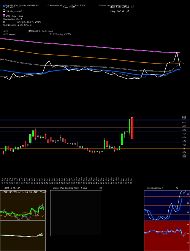Select the '50 Day - 4.67' legend text

click(x=14, y=11)
